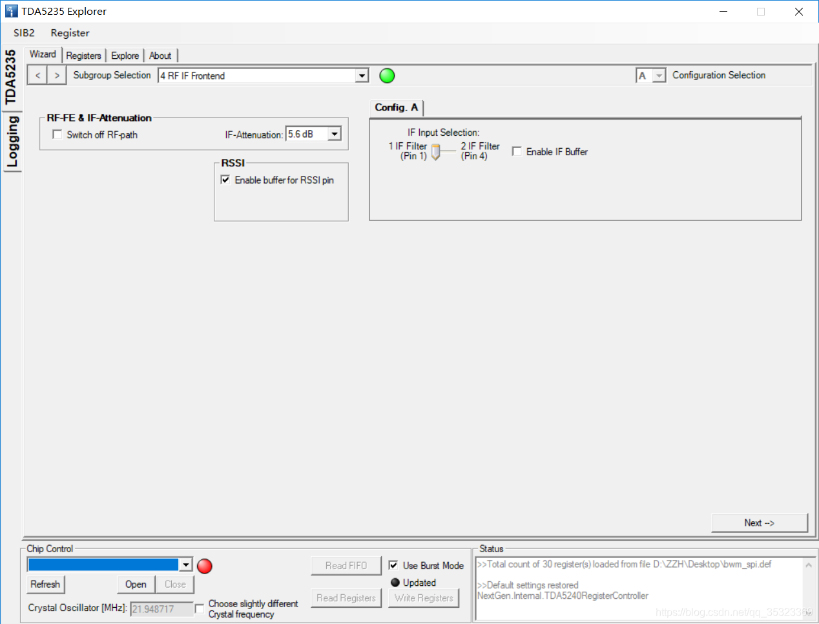
Task: Open the SIB2 menu
Action: point(24,33)
